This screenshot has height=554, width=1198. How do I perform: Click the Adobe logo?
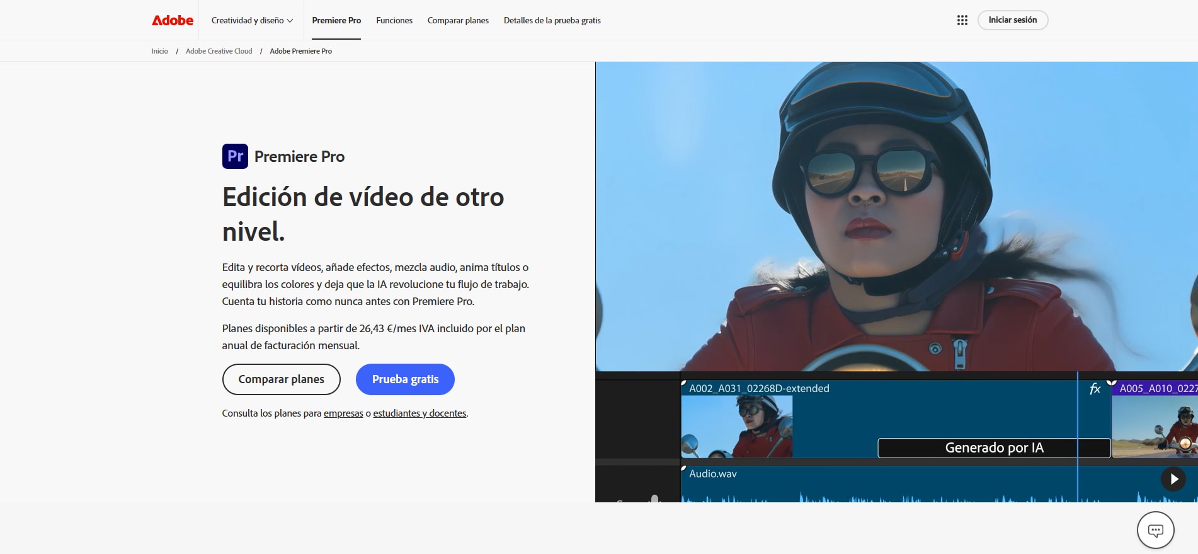coord(173,20)
